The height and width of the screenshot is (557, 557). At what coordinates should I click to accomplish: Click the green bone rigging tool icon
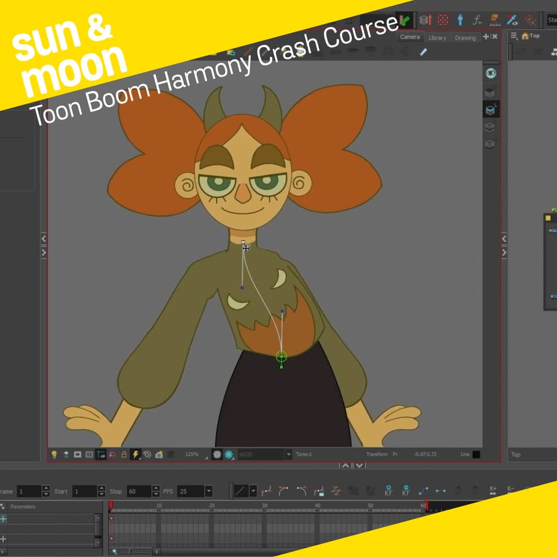[406, 21]
